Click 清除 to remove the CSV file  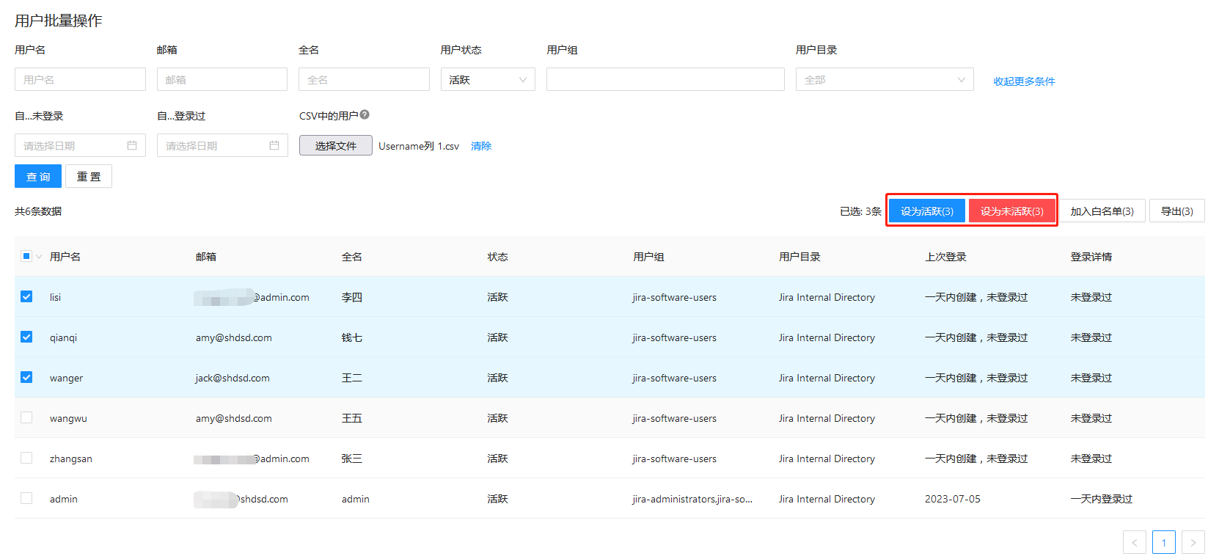pos(481,146)
